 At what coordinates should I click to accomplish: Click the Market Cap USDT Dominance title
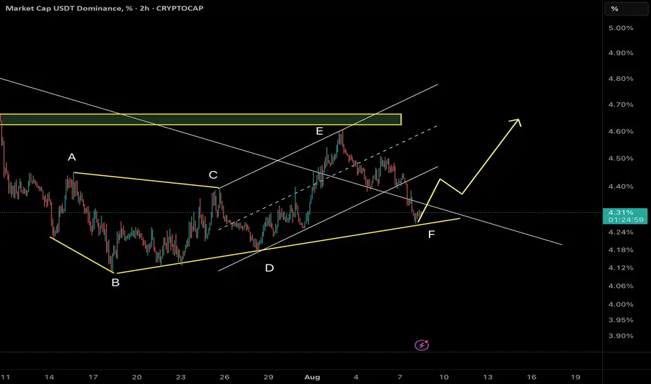pos(65,8)
